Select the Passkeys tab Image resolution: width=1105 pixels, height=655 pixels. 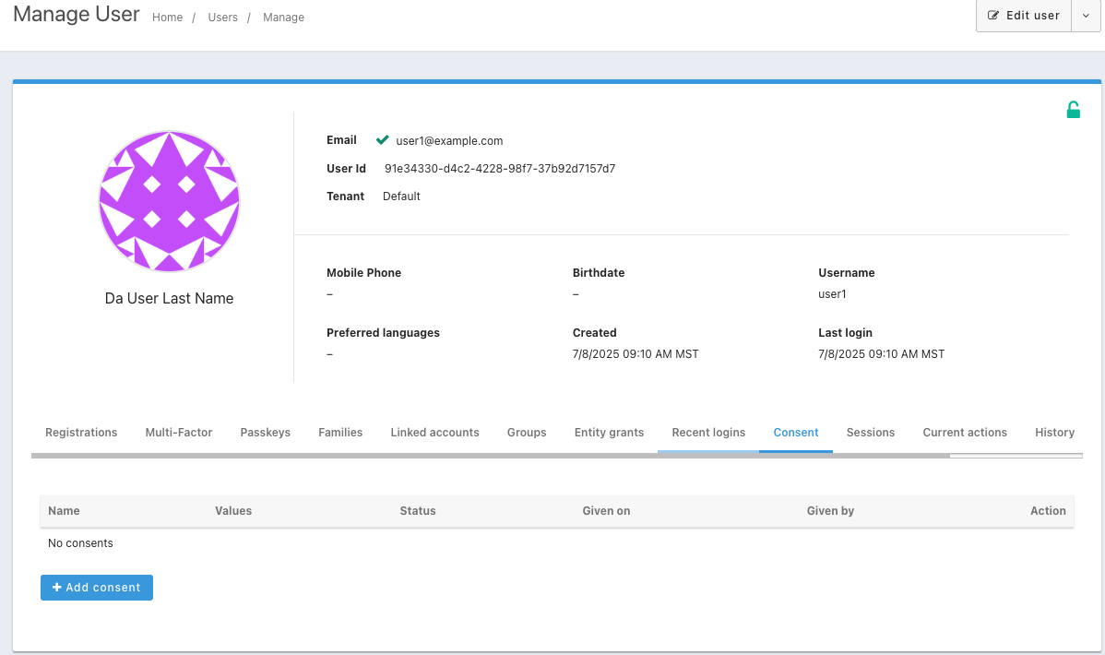[265, 432]
